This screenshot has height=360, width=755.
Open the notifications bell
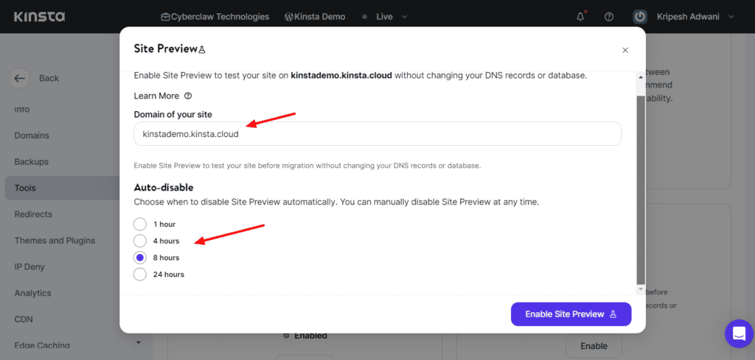[582, 16]
